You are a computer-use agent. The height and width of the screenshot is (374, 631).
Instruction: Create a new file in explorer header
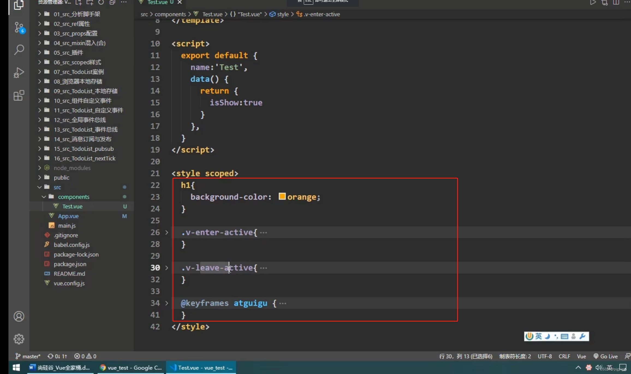(x=79, y=2)
